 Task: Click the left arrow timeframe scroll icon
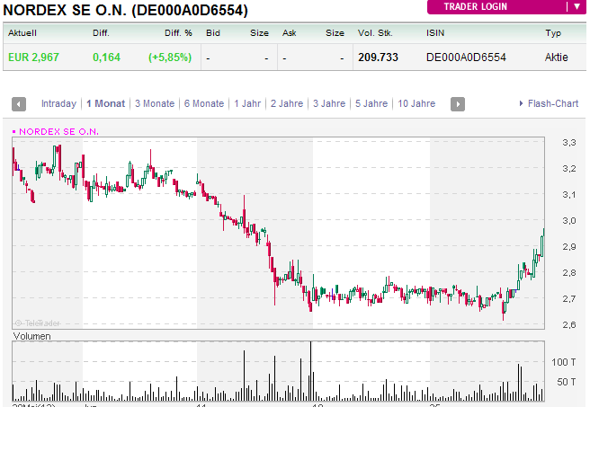pos(19,104)
